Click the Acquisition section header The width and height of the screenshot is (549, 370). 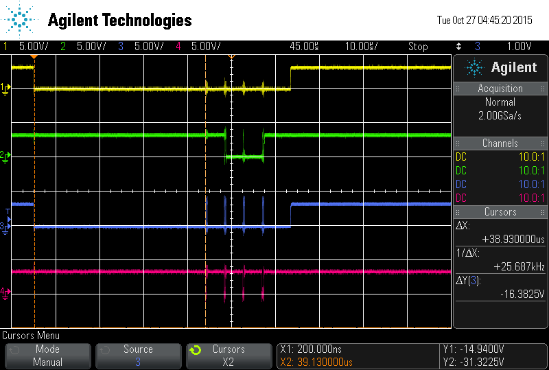pos(500,89)
